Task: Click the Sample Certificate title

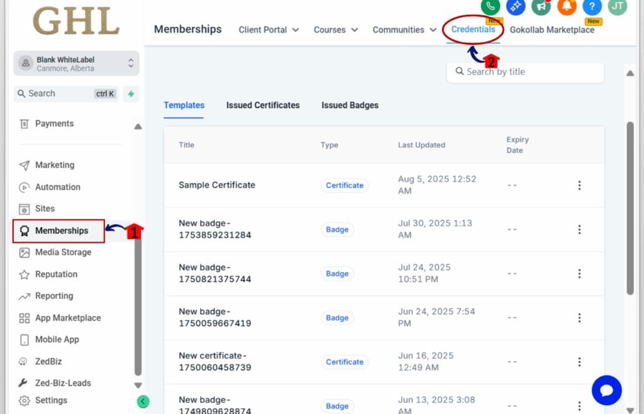Action: coord(217,185)
